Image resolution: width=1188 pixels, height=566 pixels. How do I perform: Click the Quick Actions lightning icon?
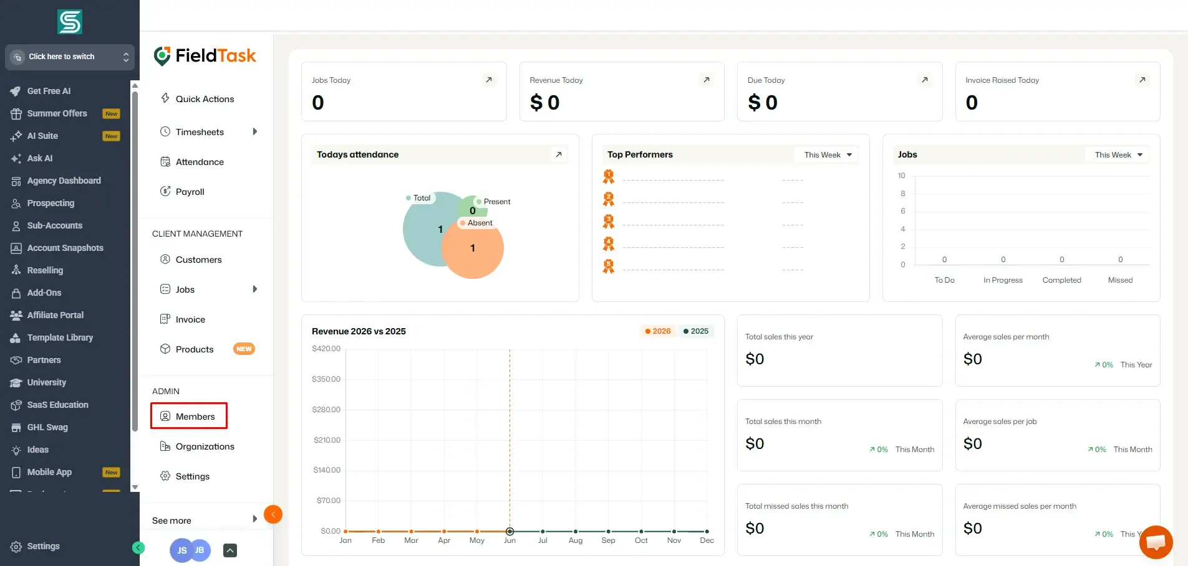(165, 98)
